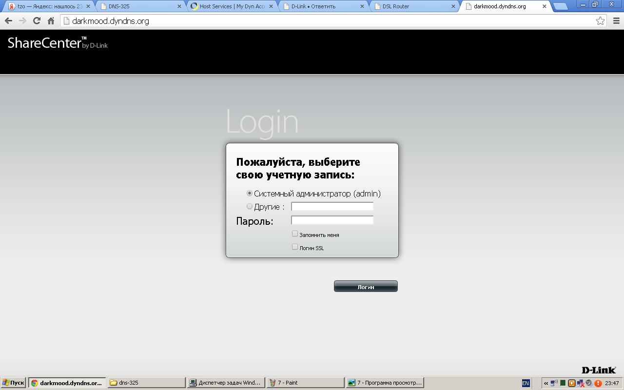This screenshot has width=624, height=390.
Task: Open the Пуск start menu
Action: 13,383
